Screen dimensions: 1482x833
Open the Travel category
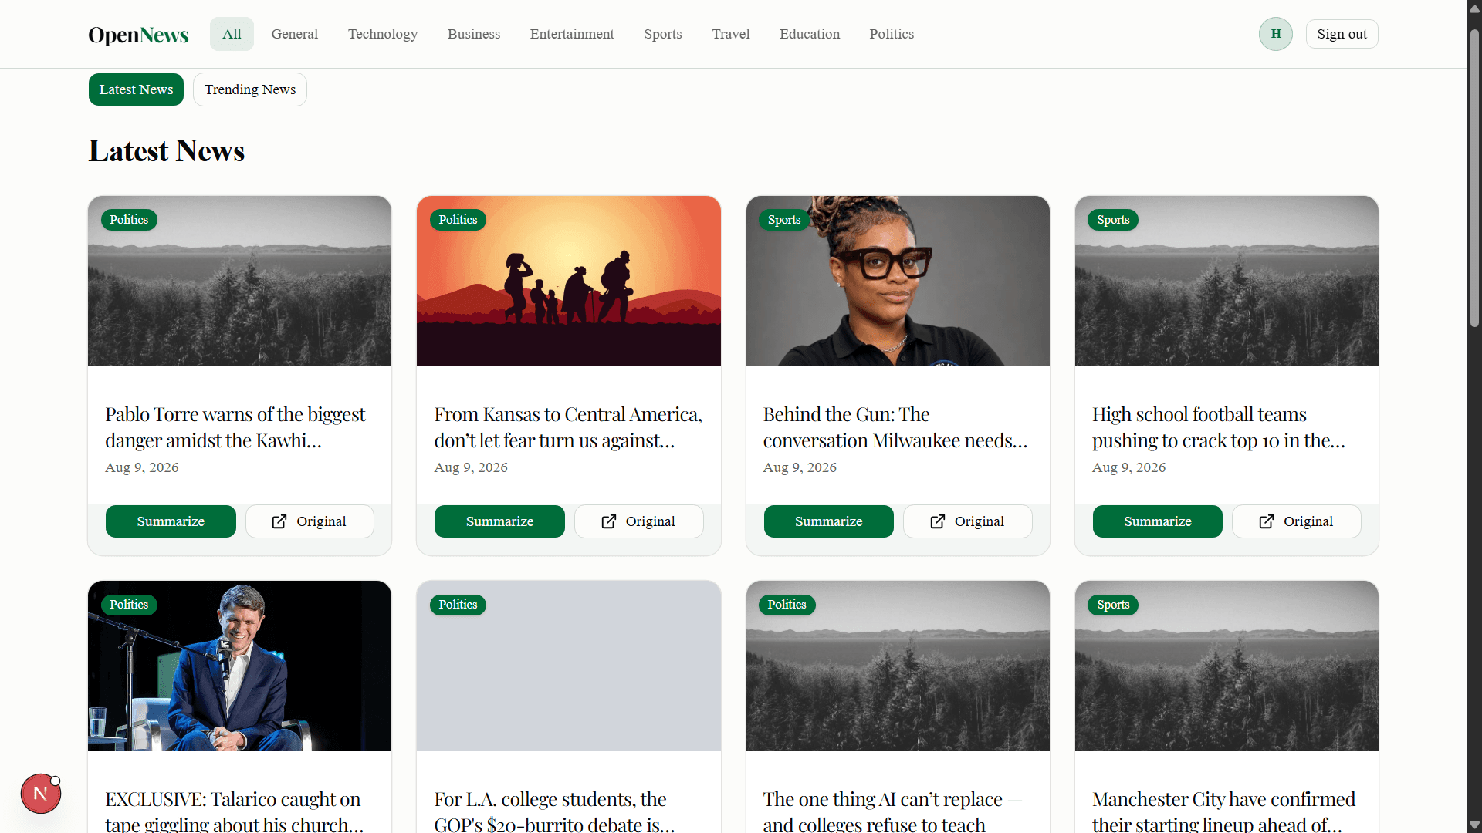coord(731,34)
